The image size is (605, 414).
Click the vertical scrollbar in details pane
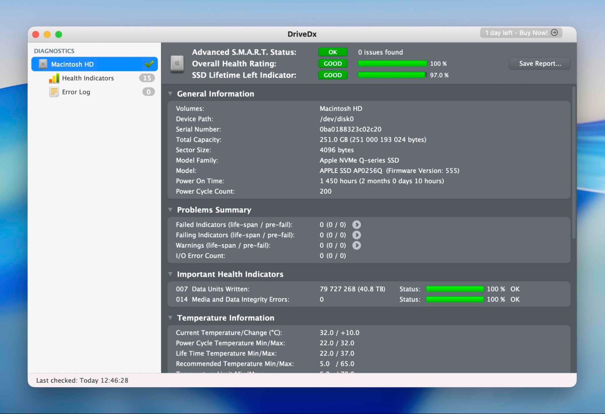pyautogui.click(x=573, y=163)
